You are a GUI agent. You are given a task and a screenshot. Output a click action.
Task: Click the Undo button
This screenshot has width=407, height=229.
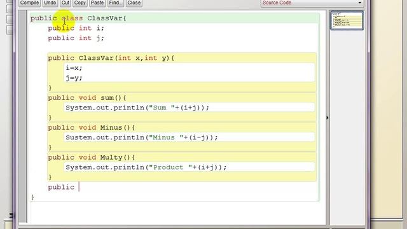[50, 3]
